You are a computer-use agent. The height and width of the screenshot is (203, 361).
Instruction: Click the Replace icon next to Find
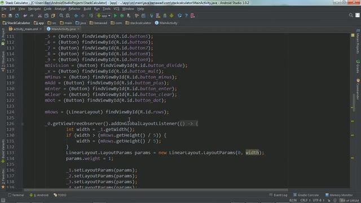point(68,16)
